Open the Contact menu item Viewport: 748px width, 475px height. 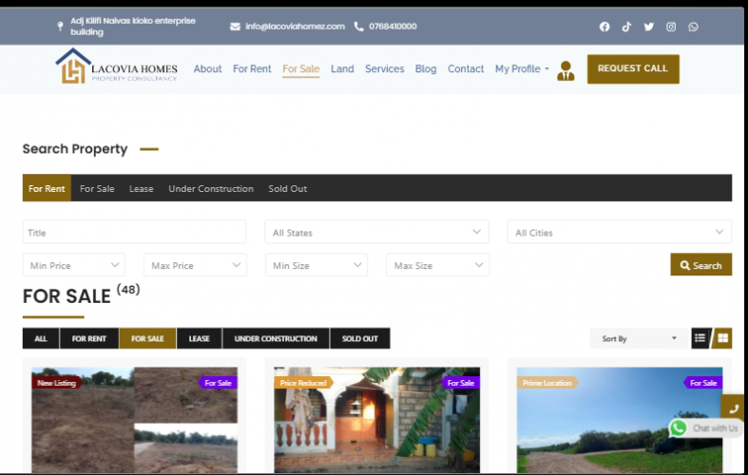[466, 68]
